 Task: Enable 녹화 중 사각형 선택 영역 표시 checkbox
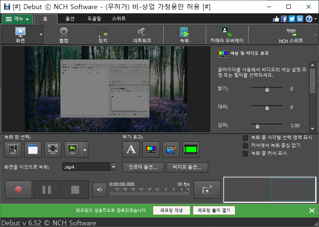click(x=245, y=138)
